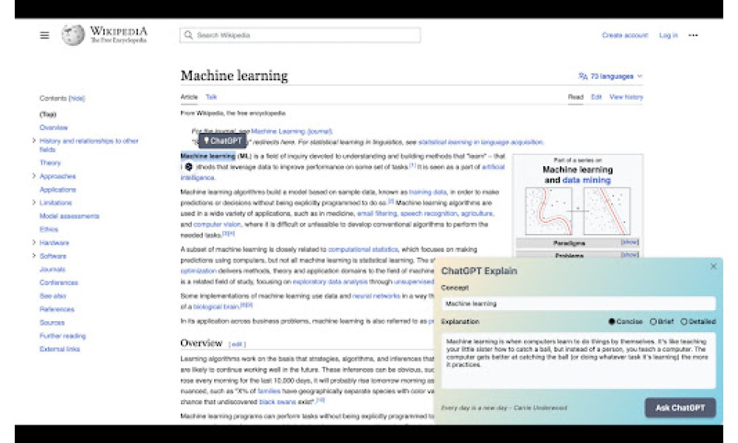Open the black swans link
This screenshot has width=738, height=443.
[277, 402]
